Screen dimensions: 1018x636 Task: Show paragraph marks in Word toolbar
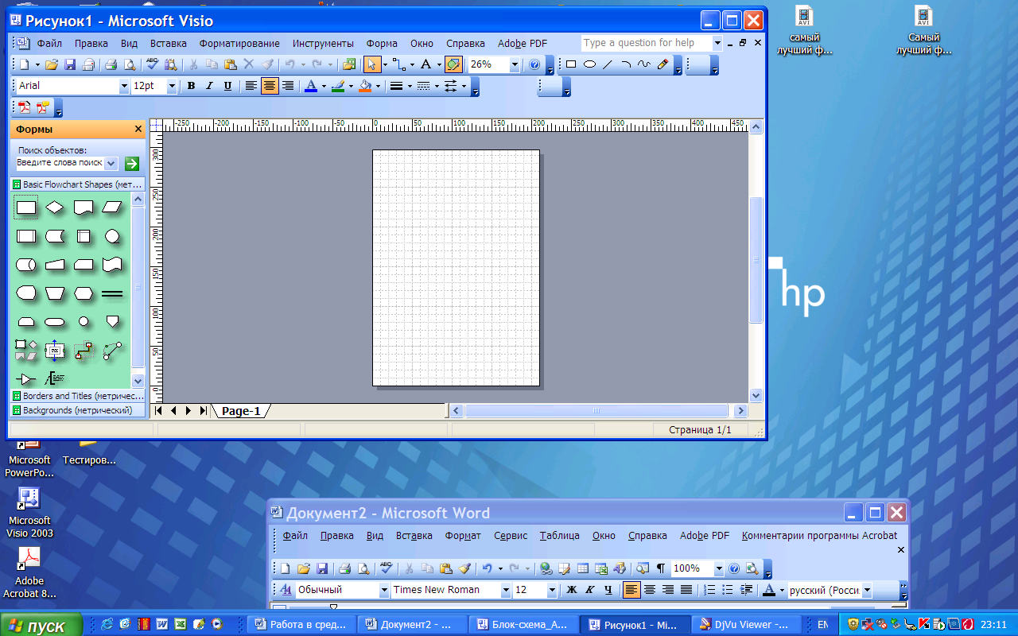661,568
